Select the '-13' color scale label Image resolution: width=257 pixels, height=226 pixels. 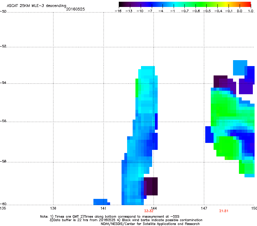click(x=129, y=11)
